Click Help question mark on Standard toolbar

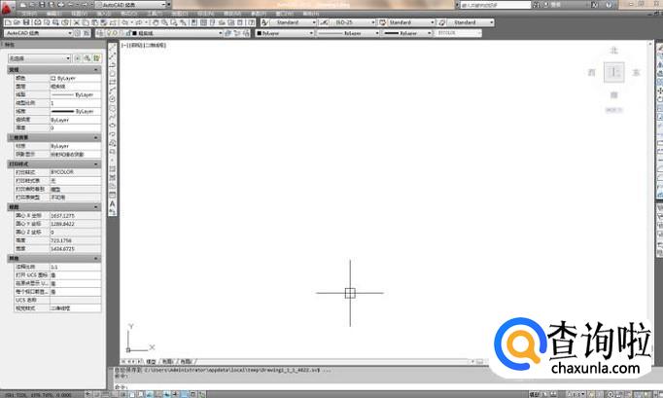pos(252,22)
